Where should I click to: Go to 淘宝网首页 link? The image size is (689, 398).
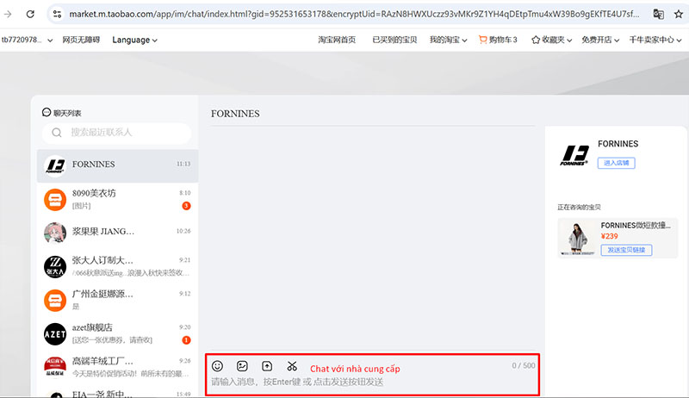pyautogui.click(x=337, y=40)
